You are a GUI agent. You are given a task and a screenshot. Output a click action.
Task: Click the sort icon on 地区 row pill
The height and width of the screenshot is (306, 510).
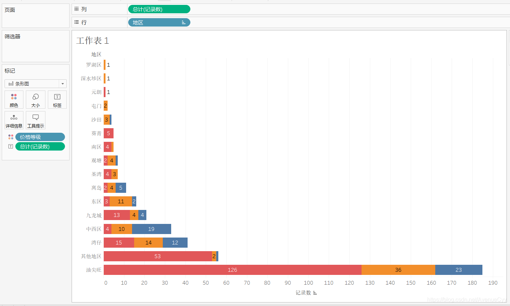(x=183, y=22)
